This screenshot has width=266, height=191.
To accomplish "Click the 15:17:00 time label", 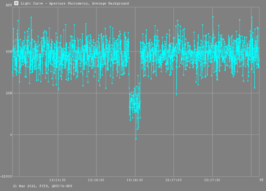I will (173, 180).
